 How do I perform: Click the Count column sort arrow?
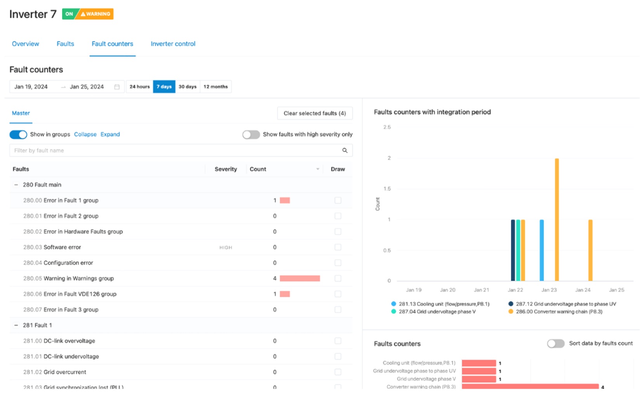pos(318,169)
